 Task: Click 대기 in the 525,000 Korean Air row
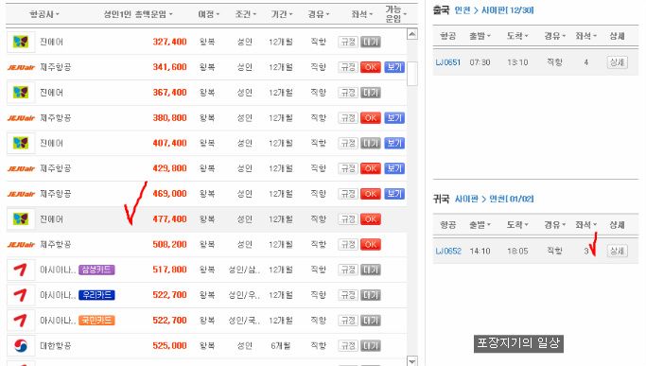coord(371,345)
